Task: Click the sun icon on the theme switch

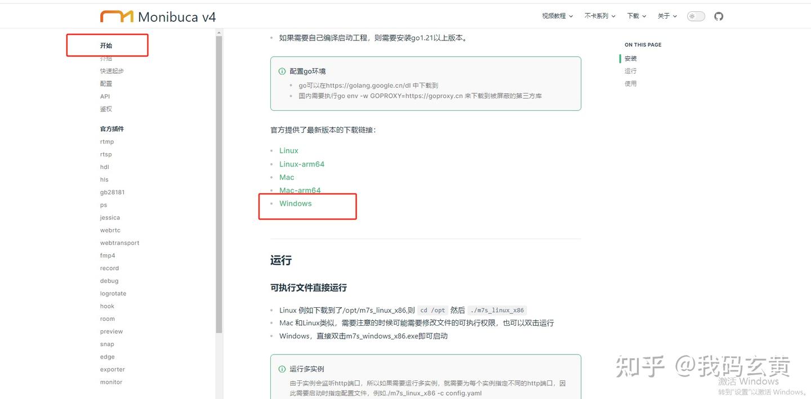Action: pyautogui.click(x=692, y=16)
